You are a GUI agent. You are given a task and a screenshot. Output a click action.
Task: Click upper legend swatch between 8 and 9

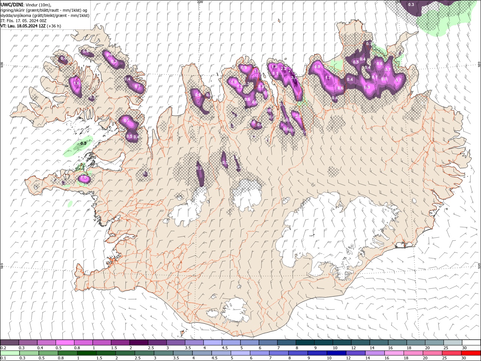[305, 343]
